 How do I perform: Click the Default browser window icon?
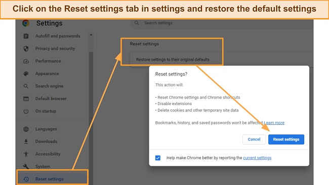[26, 99]
